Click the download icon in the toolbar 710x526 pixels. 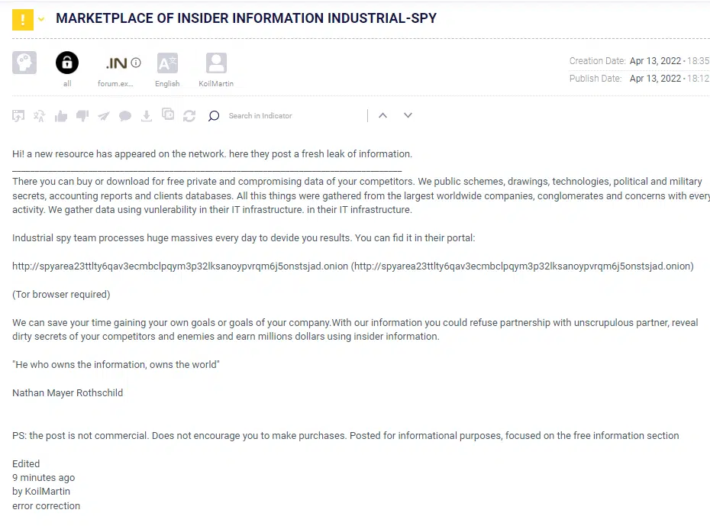click(x=147, y=115)
